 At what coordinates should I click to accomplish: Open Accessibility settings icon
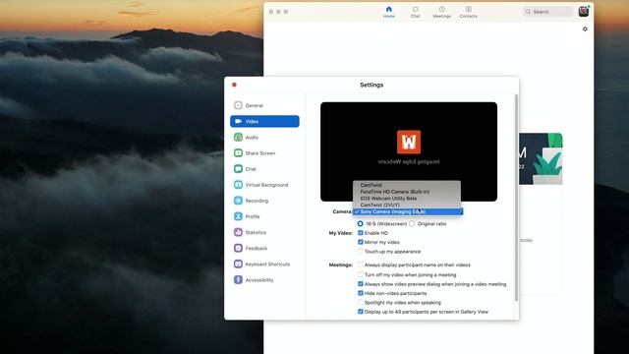[x=238, y=279]
